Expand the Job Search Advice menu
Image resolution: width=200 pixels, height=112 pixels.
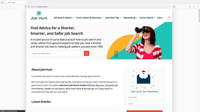(x=64, y=18)
